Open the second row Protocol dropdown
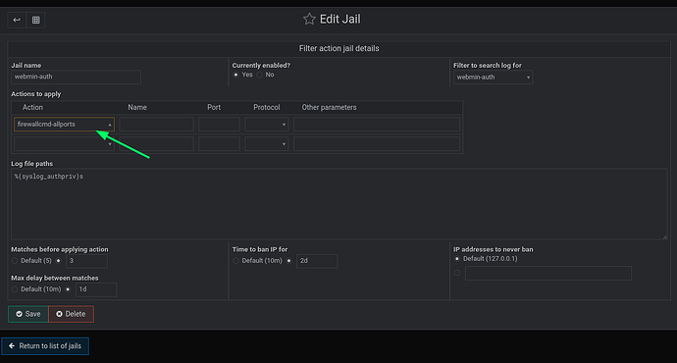 click(267, 144)
